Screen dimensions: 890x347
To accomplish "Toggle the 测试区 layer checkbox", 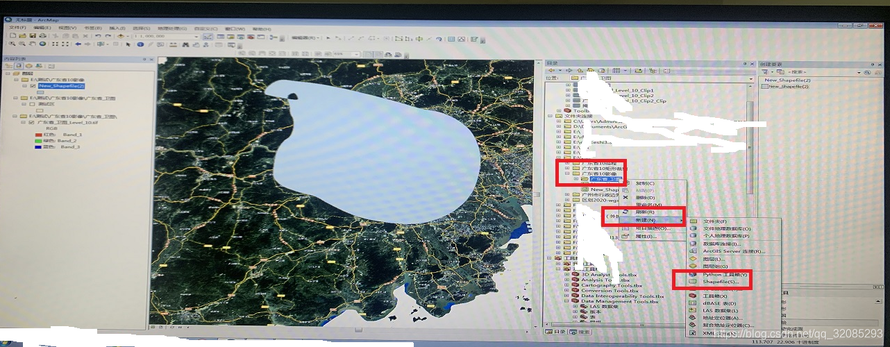I will [x=32, y=104].
